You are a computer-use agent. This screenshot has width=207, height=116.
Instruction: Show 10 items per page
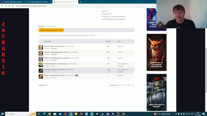(x=125, y=85)
